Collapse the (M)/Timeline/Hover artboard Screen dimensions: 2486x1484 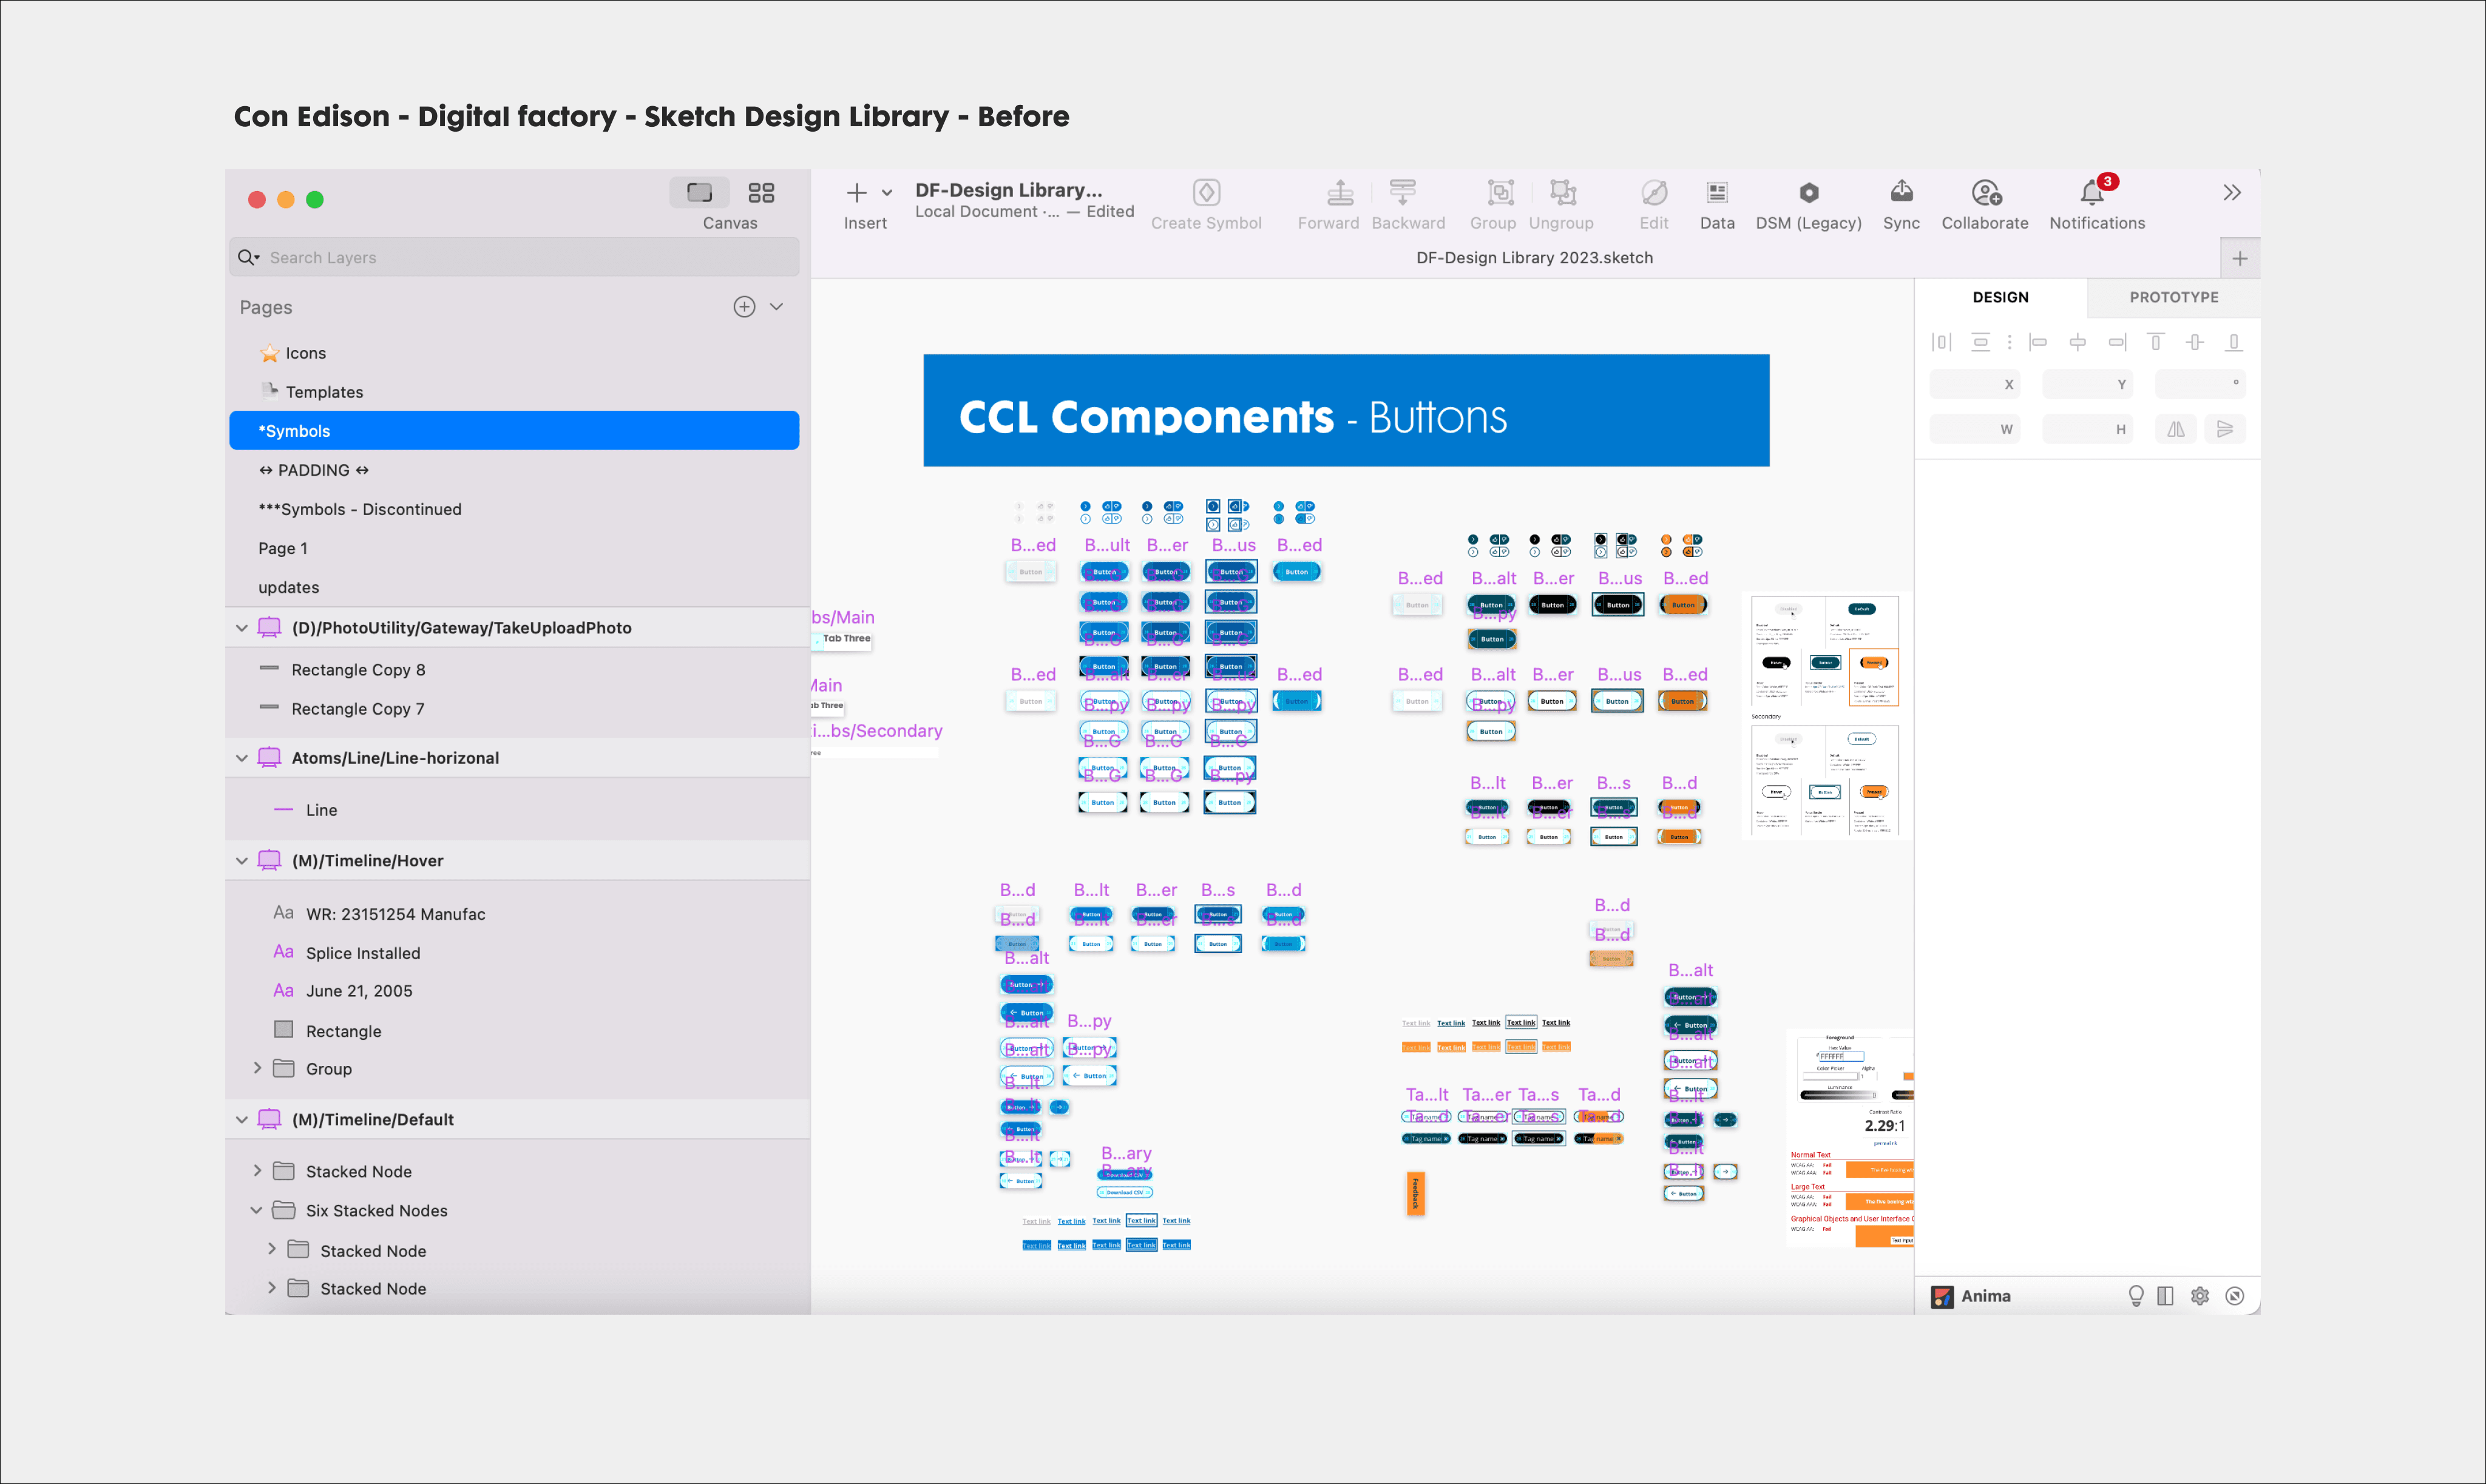242,861
